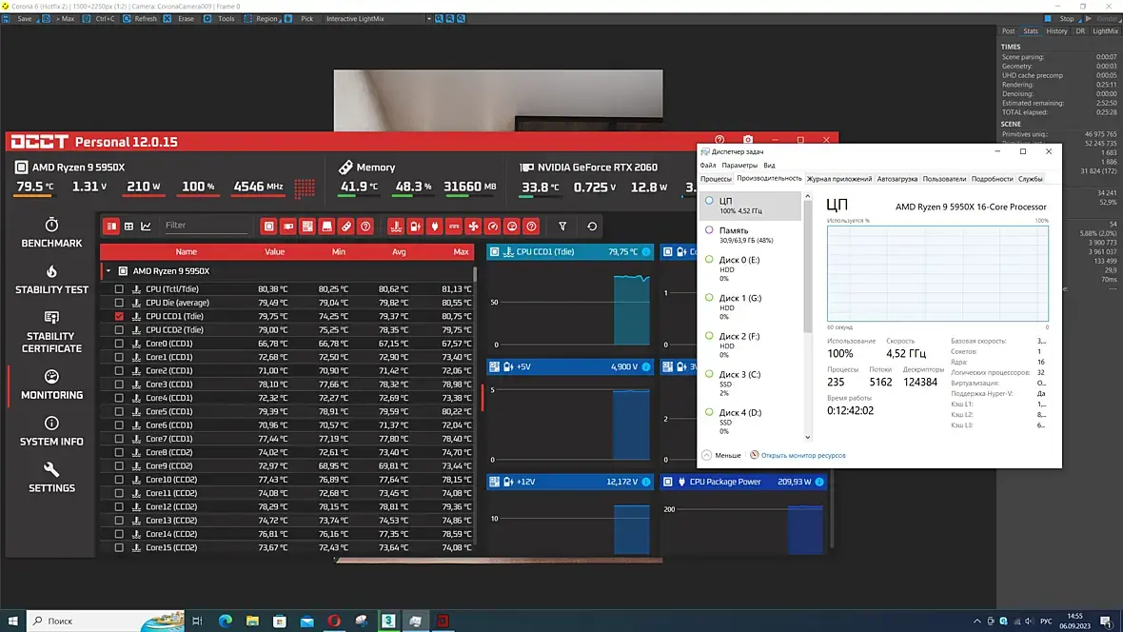This screenshot has width=1123, height=632.
Task: Toggle CPU sensors filter icon
Action: coord(268,227)
